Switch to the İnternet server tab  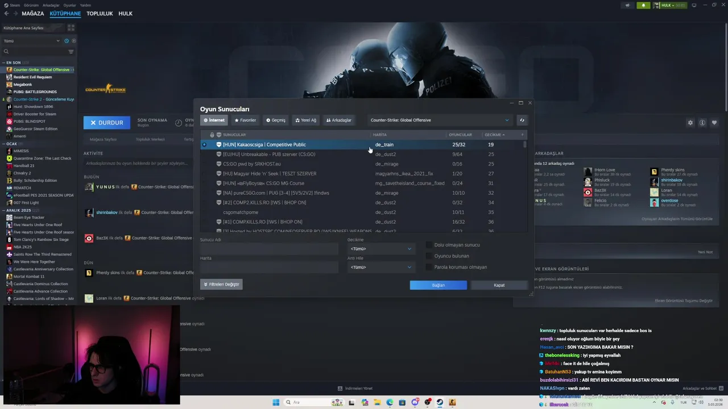(x=214, y=120)
